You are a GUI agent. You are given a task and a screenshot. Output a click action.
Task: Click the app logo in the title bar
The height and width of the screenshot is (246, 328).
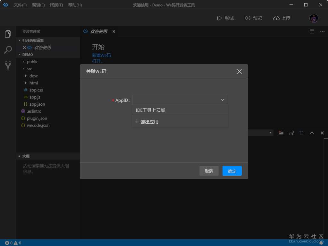click(6, 5)
